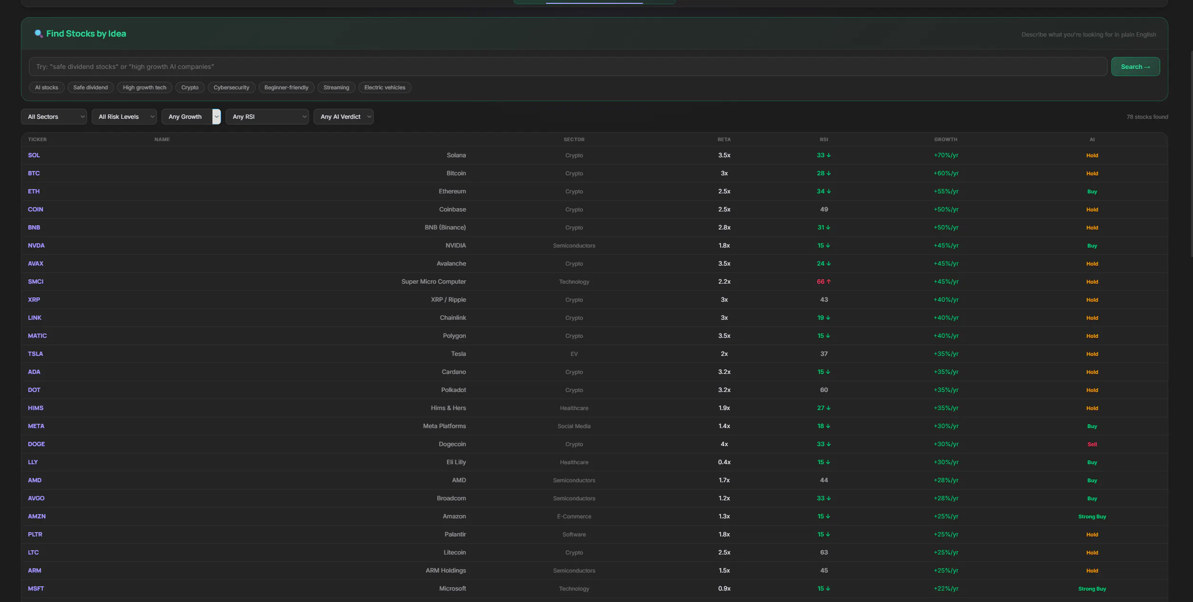
Task: Click the name Super Micro Computer
Action: [433, 282]
